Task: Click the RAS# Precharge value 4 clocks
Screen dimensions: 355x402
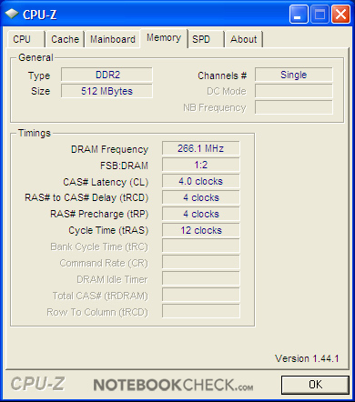Action: coord(201,214)
